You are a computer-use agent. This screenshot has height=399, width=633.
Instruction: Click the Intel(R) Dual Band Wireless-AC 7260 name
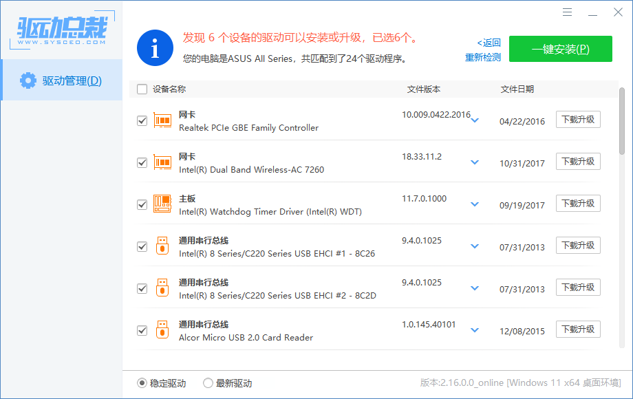tap(252, 170)
